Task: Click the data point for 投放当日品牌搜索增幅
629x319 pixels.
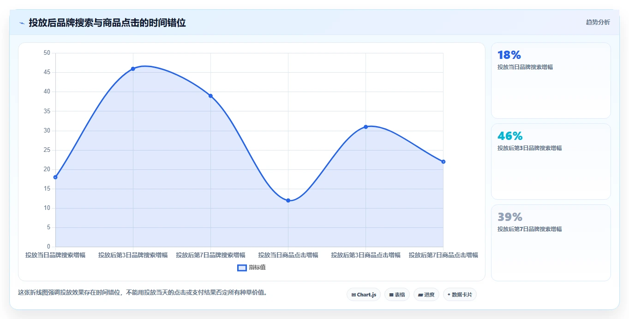Action: 55,177
